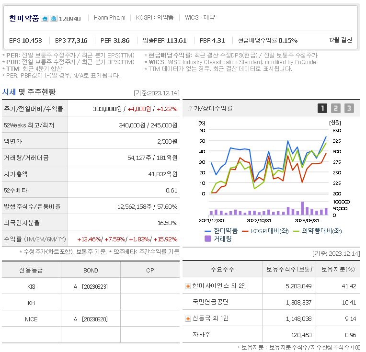Click the 54,127주 / 181억원 volume value
The image size is (366, 352).
coord(152,158)
